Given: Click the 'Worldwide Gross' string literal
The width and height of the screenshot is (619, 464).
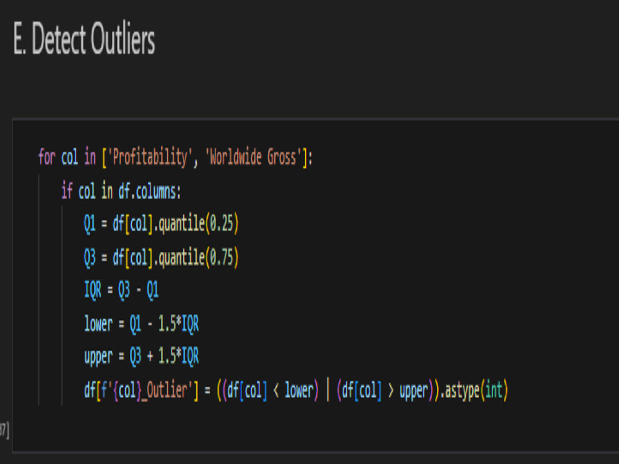Looking at the screenshot, I should [253, 157].
